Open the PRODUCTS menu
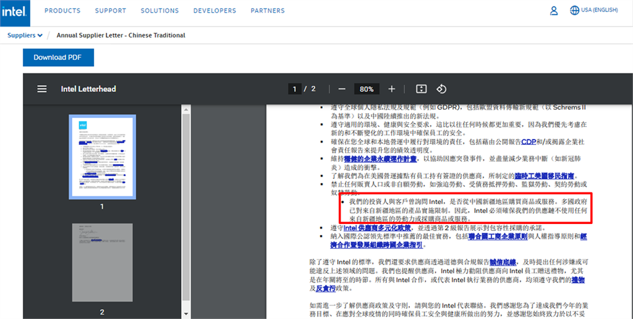This screenshot has height=319, width=633. pyautogui.click(x=62, y=11)
